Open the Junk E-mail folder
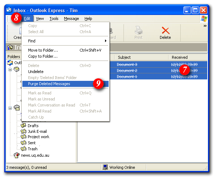214x177 pixels. click(37, 131)
